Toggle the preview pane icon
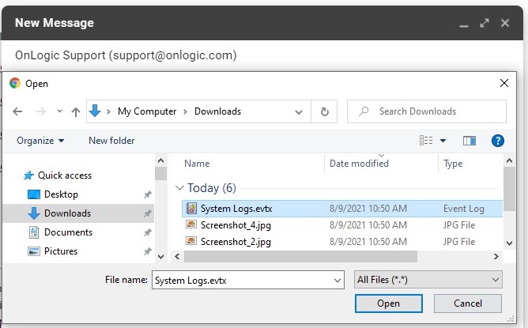The image size is (528, 328). tap(470, 141)
